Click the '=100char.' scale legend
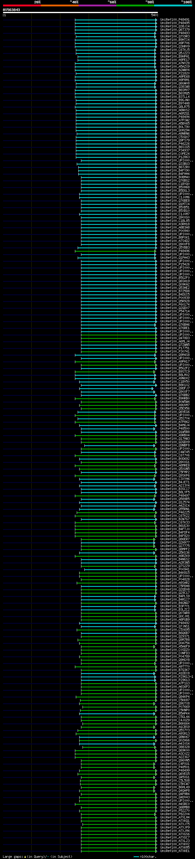Viewport: 195px width, 859px height. point(145,856)
